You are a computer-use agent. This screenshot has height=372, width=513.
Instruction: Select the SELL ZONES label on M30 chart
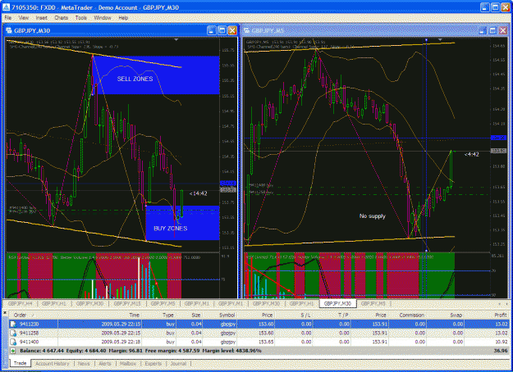coord(135,79)
